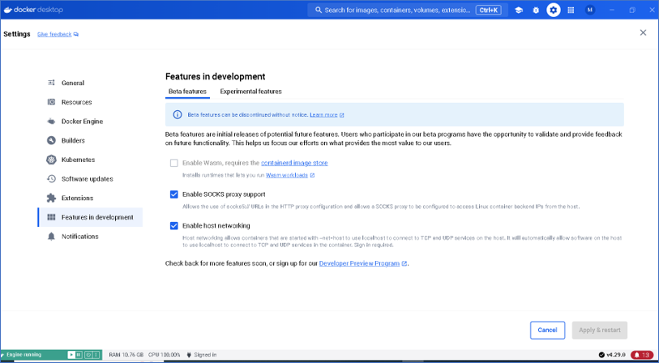
Task: Click the General settings icon
Action: click(x=51, y=83)
